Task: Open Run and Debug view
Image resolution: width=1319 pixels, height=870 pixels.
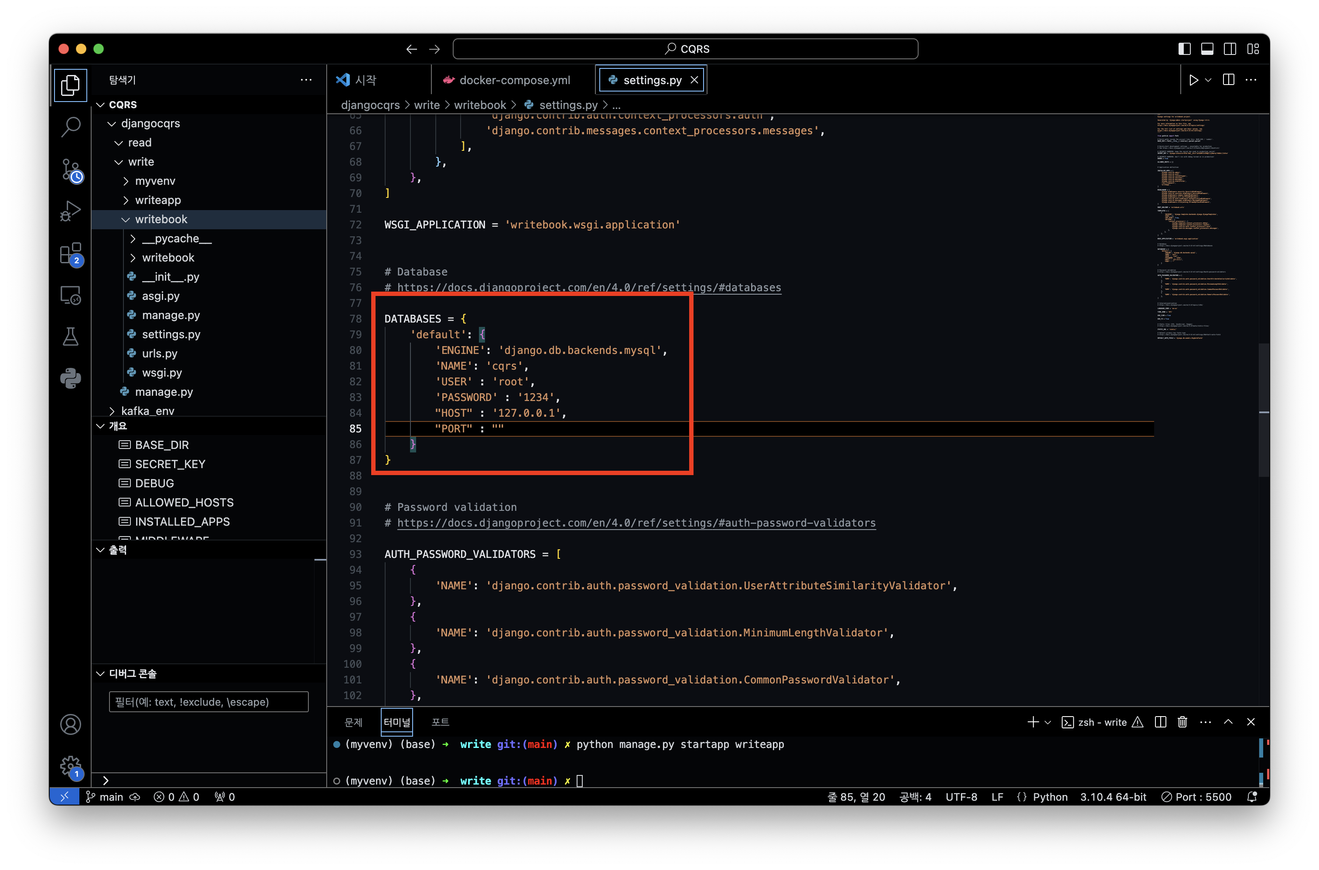Action: tap(71, 211)
